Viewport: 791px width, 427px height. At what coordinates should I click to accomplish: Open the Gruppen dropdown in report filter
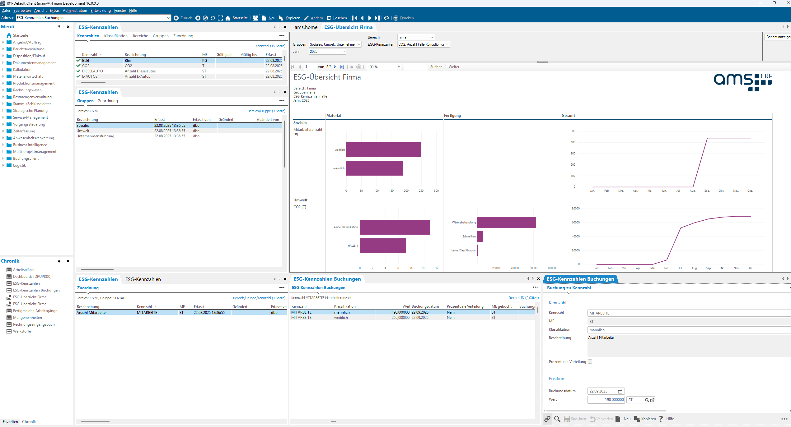pyautogui.click(x=359, y=44)
